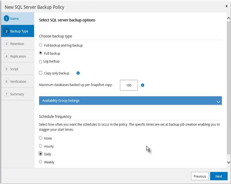Jump to the Retention step

pos(18,44)
